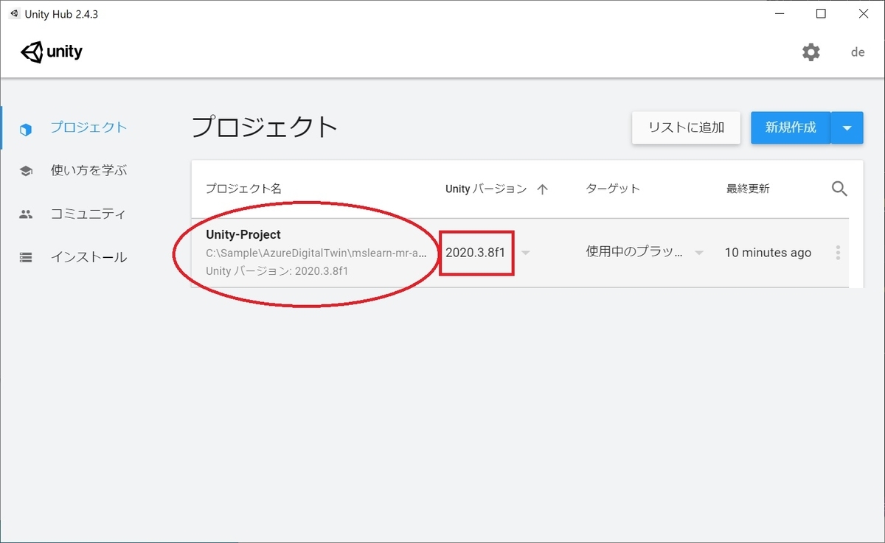Open the project search magnifier icon
The height and width of the screenshot is (543, 885).
839,189
